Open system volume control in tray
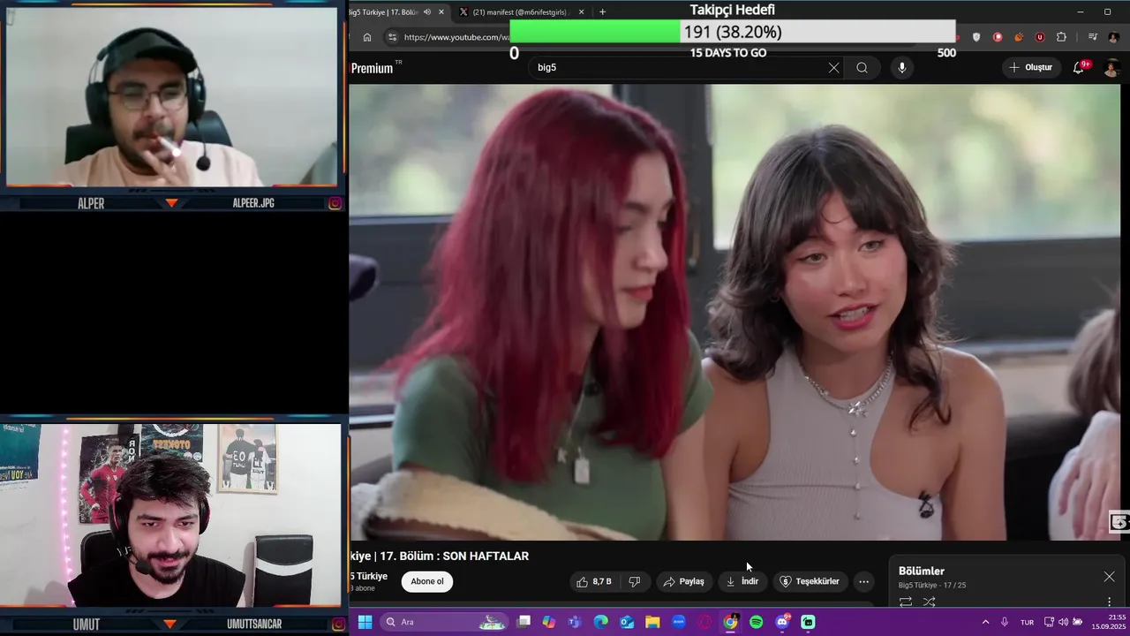Viewport: 1130px width, 636px height. tap(1063, 622)
